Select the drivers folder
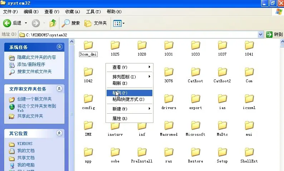The width and height of the screenshot is (284, 171). 168,102
